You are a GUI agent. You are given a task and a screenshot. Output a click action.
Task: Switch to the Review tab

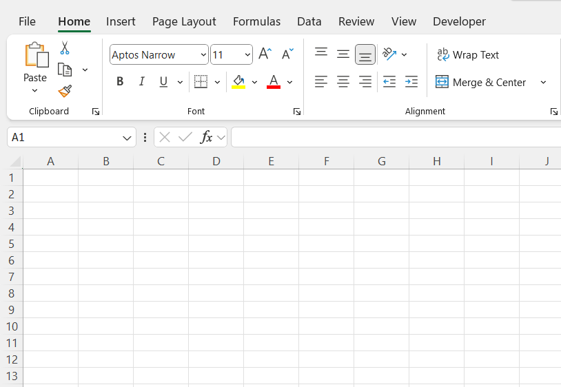[x=356, y=21]
